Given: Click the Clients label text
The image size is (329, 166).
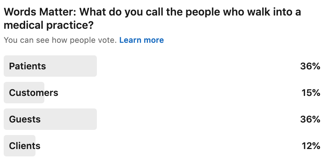Looking at the screenshot, I should (x=24, y=146).
